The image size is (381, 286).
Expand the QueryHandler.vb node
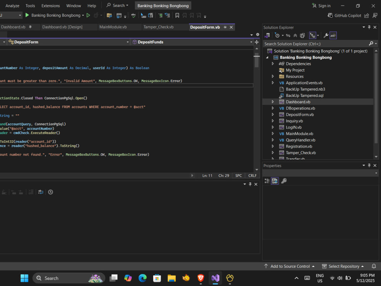tap(273, 140)
